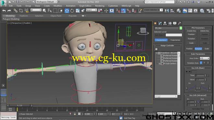
Task: Open the Modify command panel tab
Action: pyautogui.click(x=160, y=23)
